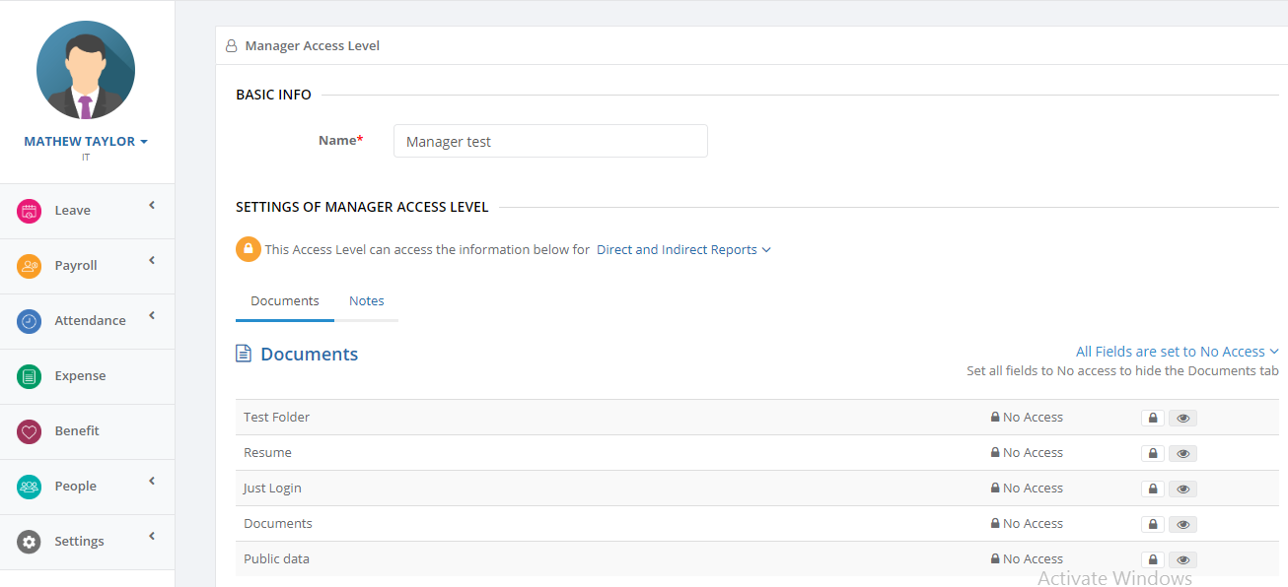Open Expense via its green icon
Viewport: 1288px width, 587px height.
click(30, 376)
